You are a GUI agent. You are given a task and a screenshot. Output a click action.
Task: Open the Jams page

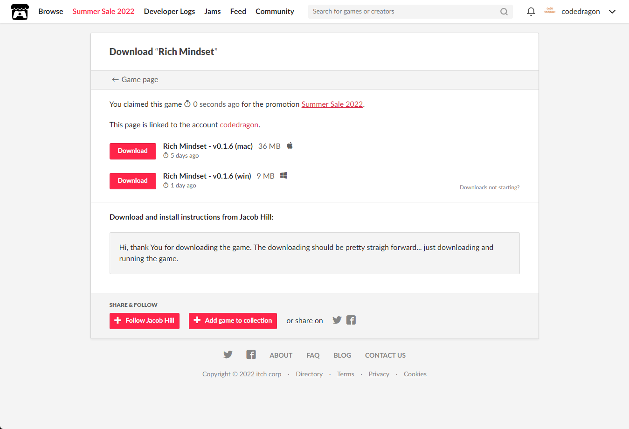pyautogui.click(x=213, y=12)
